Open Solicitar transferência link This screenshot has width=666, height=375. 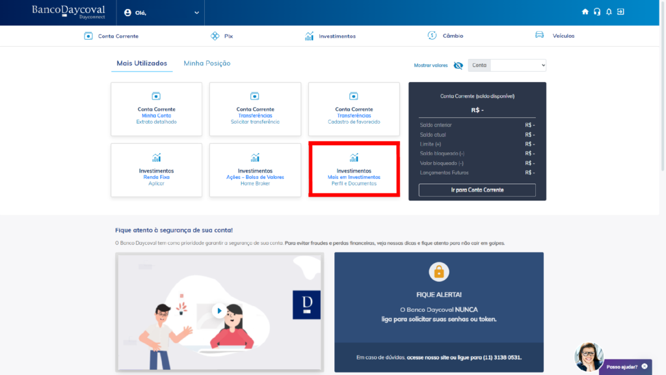pyautogui.click(x=255, y=122)
